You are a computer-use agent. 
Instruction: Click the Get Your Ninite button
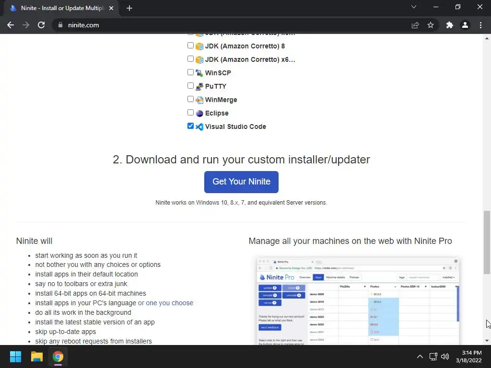click(242, 182)
